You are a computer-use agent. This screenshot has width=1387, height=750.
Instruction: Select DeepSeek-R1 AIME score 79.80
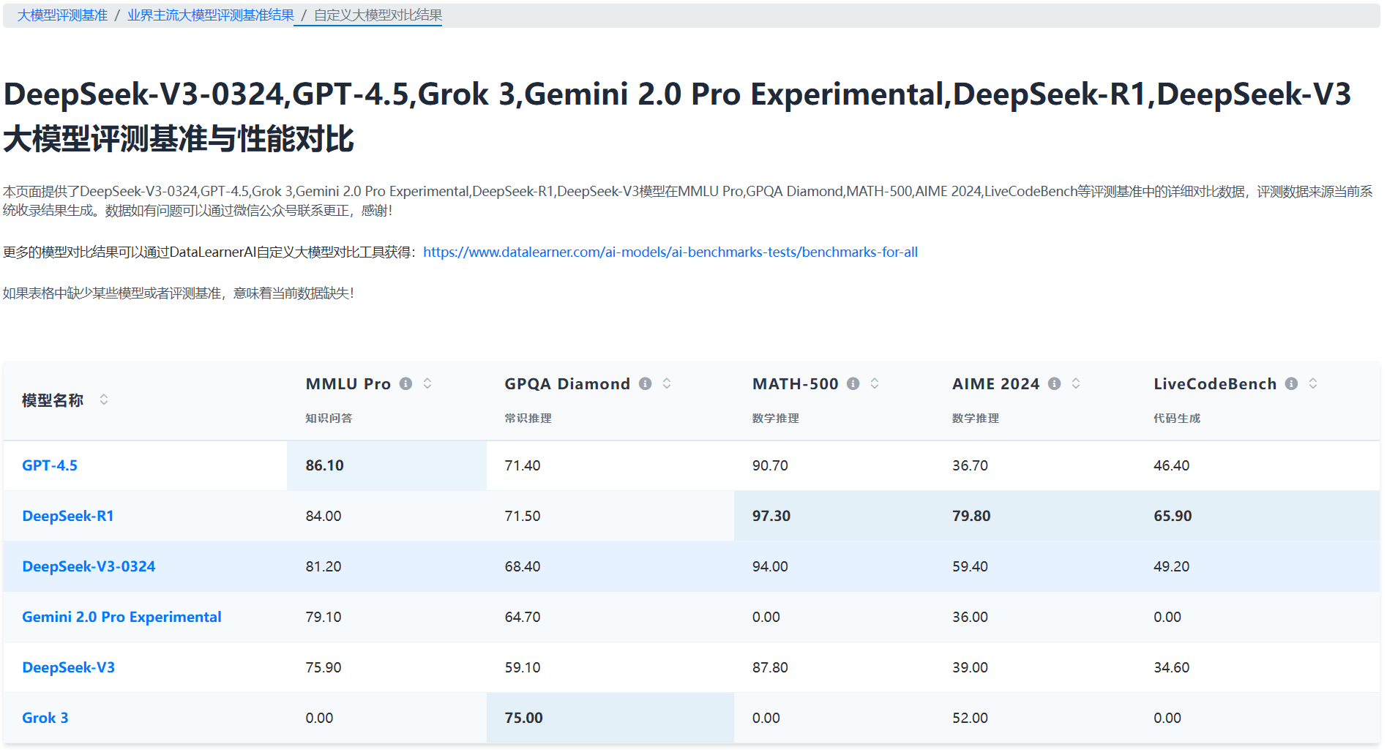971,516
